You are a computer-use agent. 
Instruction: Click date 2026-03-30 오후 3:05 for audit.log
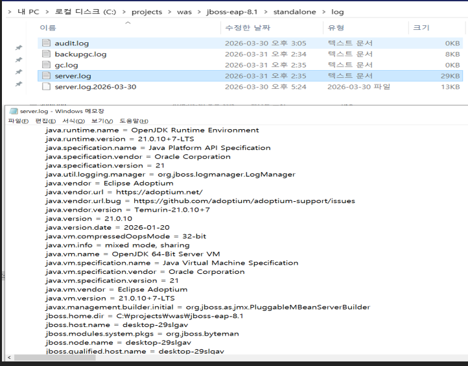tap(266, 43)
